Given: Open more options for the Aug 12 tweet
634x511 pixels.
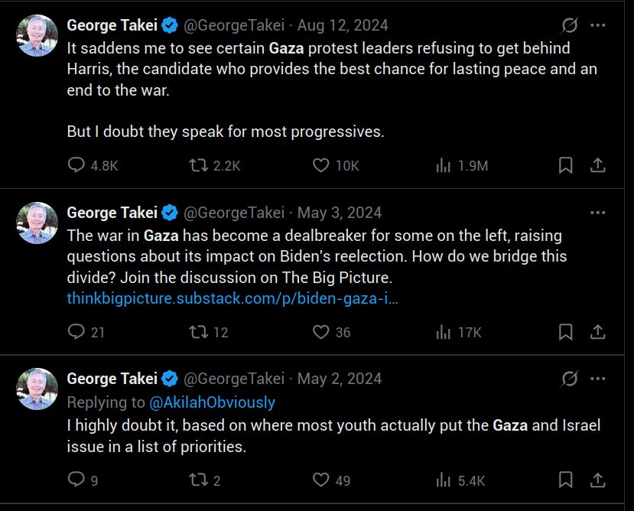Looking at the screenshot, I should 599,24.
